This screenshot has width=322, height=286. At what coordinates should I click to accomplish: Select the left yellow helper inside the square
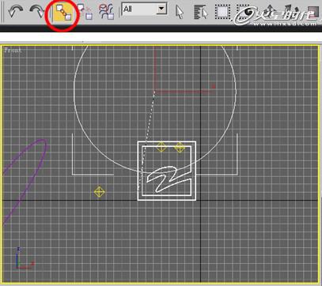pos(161,147)
